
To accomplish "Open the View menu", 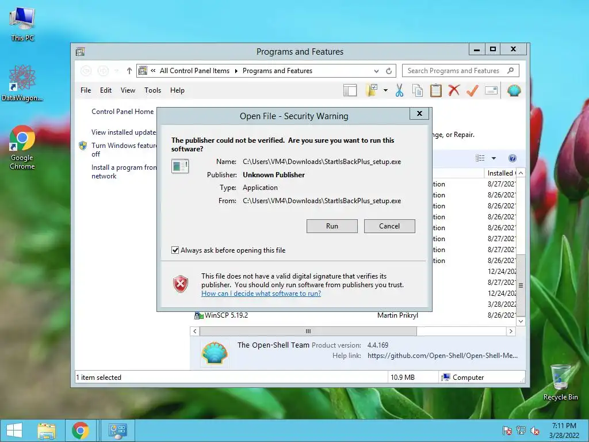I will click(128, 90).
